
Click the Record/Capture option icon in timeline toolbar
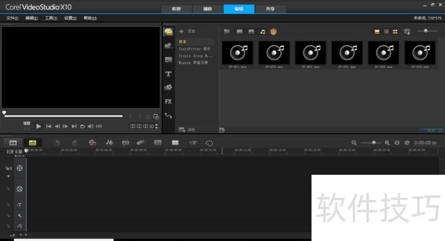(92, 143)
